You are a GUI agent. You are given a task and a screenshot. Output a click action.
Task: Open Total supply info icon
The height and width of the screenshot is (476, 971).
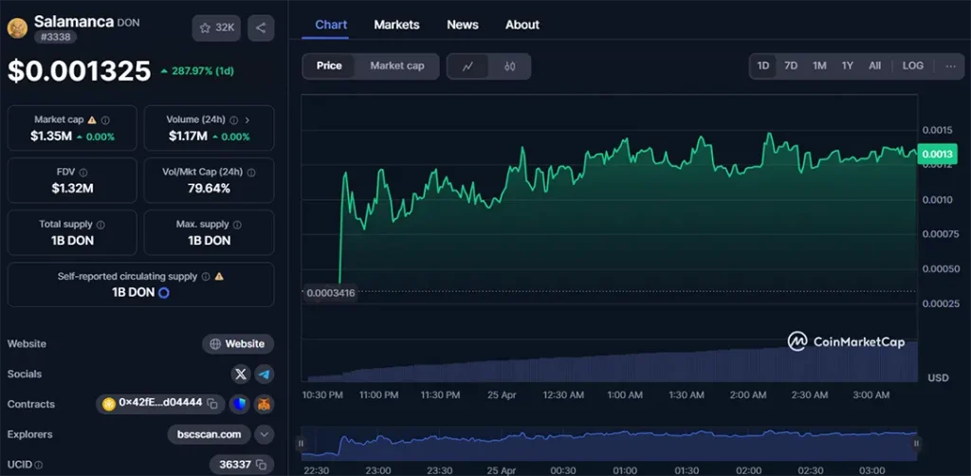(101, 225)
